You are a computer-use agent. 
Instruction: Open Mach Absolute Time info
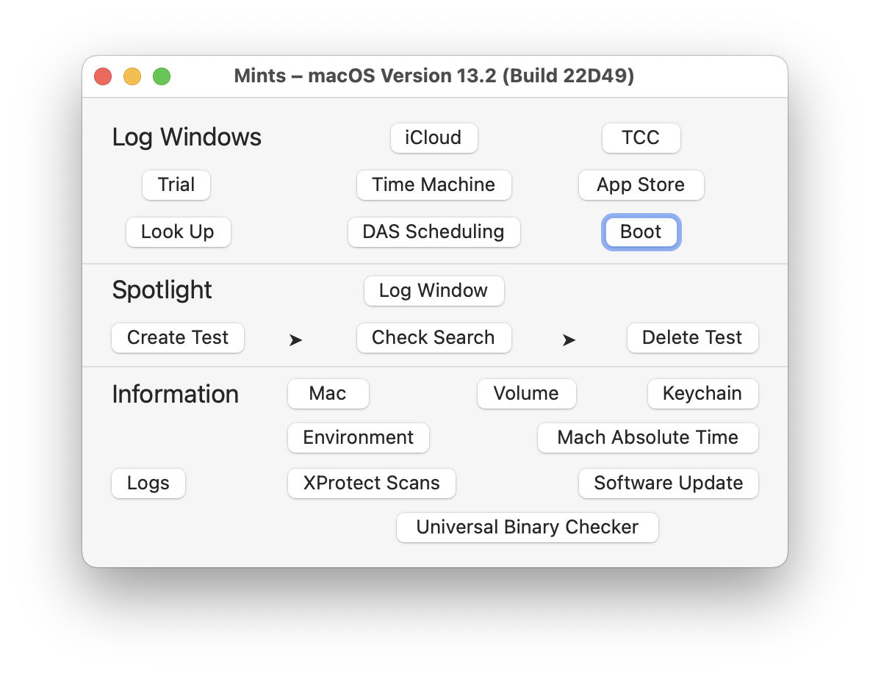647,438
